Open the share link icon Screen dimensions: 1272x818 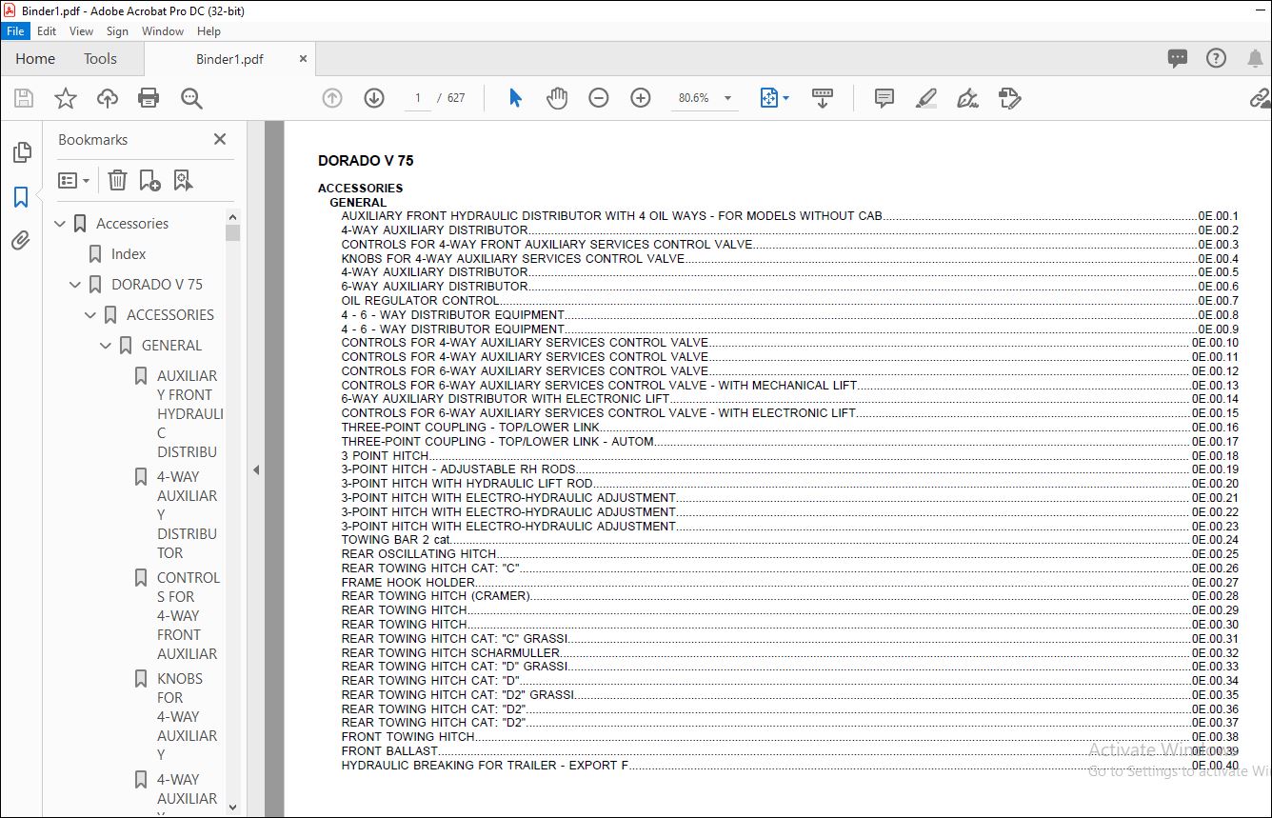tap(1260, 98)
